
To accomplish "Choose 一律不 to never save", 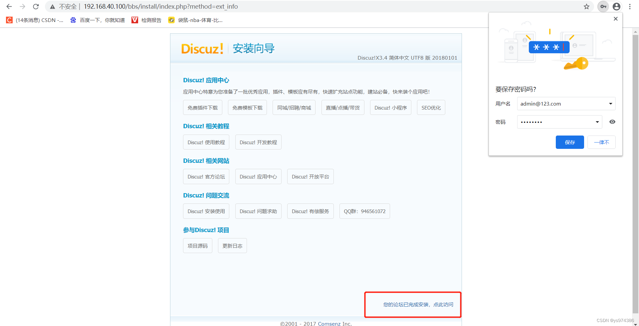I will click(x=601, y=142).
